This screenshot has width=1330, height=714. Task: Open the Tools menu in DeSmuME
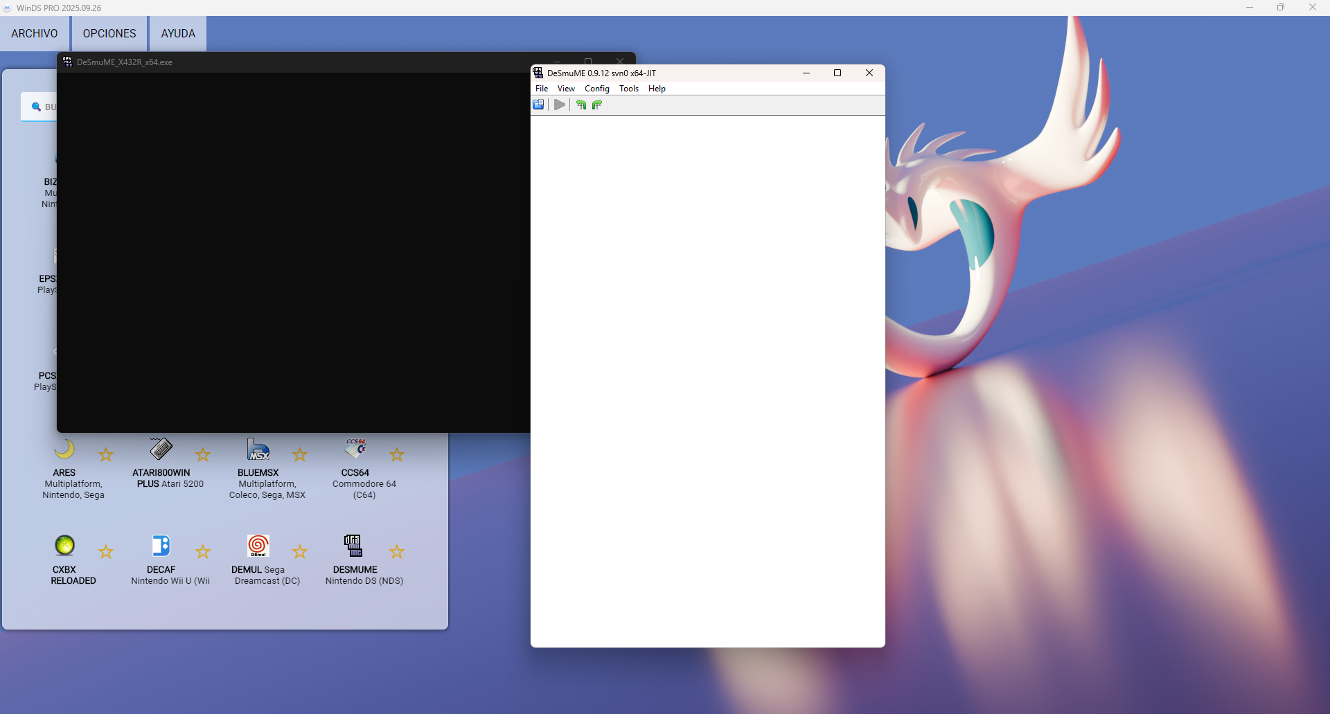click(629, 89)
